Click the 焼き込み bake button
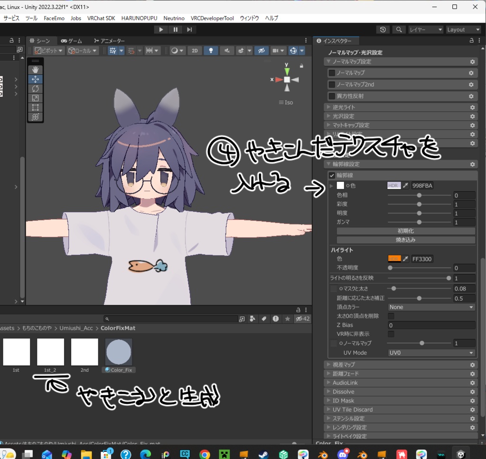The image size is (486, 459). pyautogui.click(x=406, y=240)
